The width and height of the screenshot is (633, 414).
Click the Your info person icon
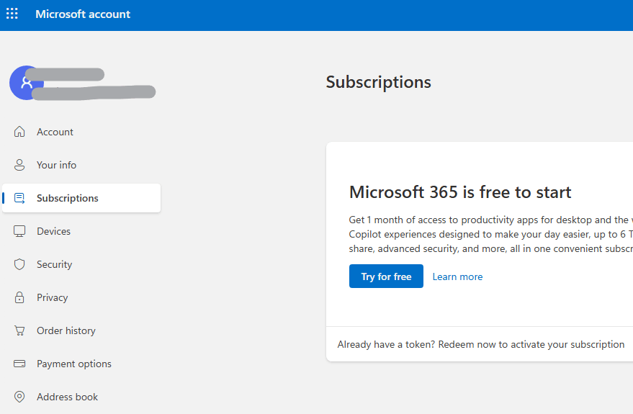pos(20,165)
